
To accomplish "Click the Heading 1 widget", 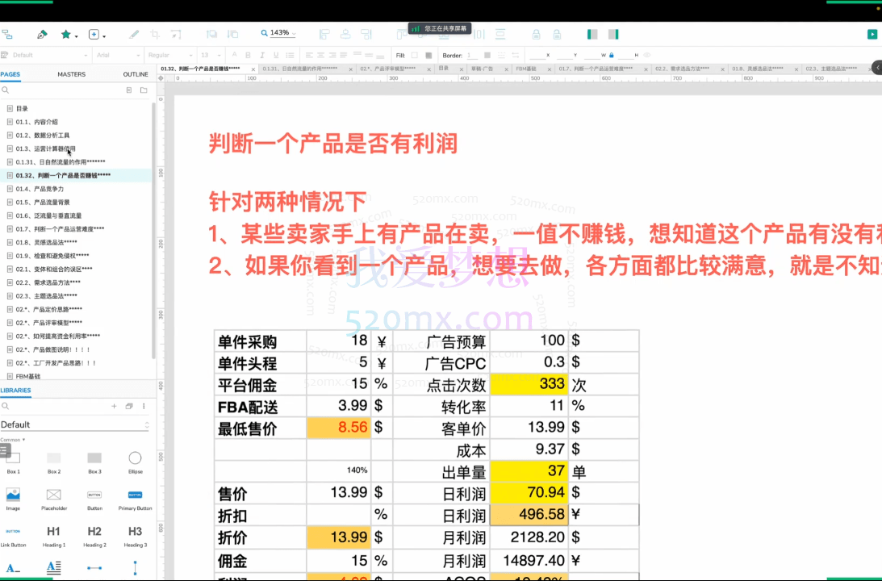I will click(x=54, y=532).
